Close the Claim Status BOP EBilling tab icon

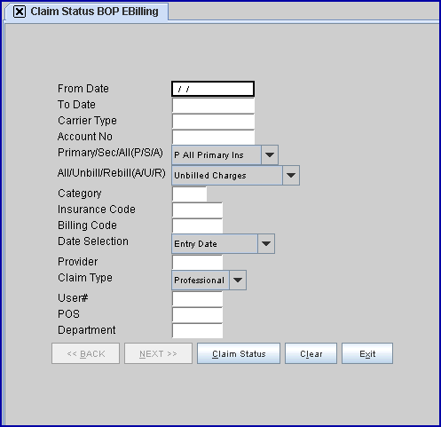click(x=20, y=12)
